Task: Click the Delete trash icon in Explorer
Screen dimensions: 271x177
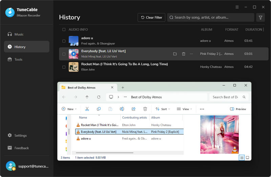Action: pyautogui.click(x=145, y=109)
